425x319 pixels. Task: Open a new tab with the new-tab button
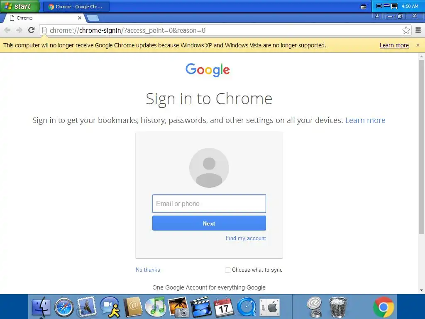click(x=93, y=18)
